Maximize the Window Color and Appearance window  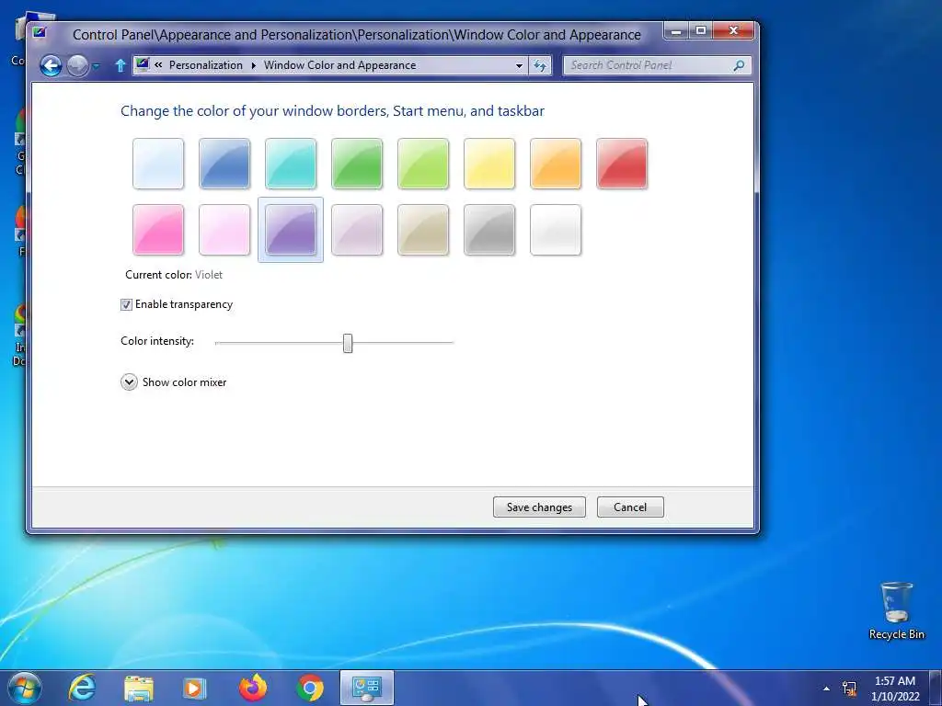(x=700, y=30)
